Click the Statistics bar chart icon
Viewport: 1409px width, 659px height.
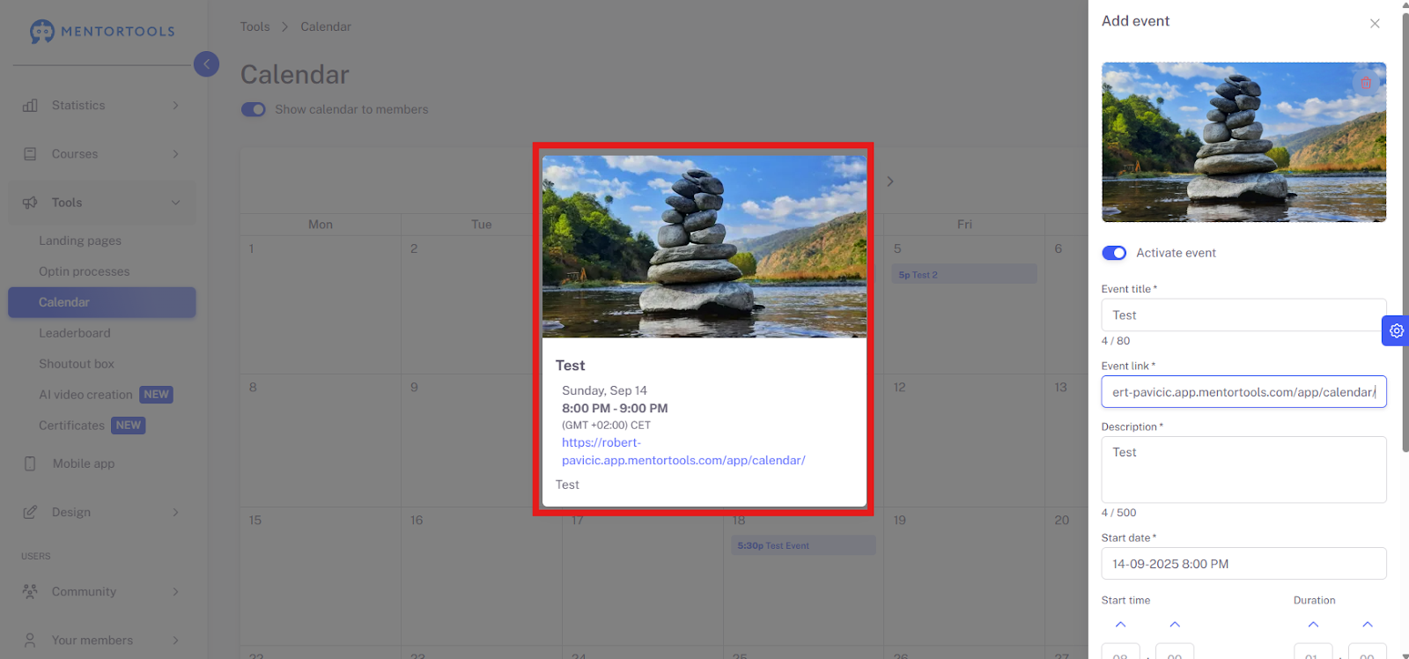(x=30, y=106)
